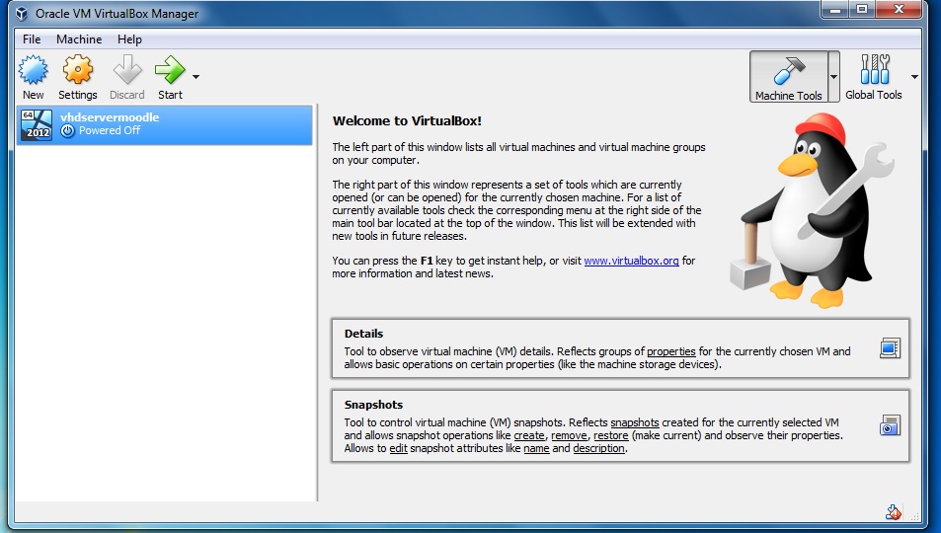Minimize the VirtualBox Manager window
The image size is (941, 533).
[835, 9]
